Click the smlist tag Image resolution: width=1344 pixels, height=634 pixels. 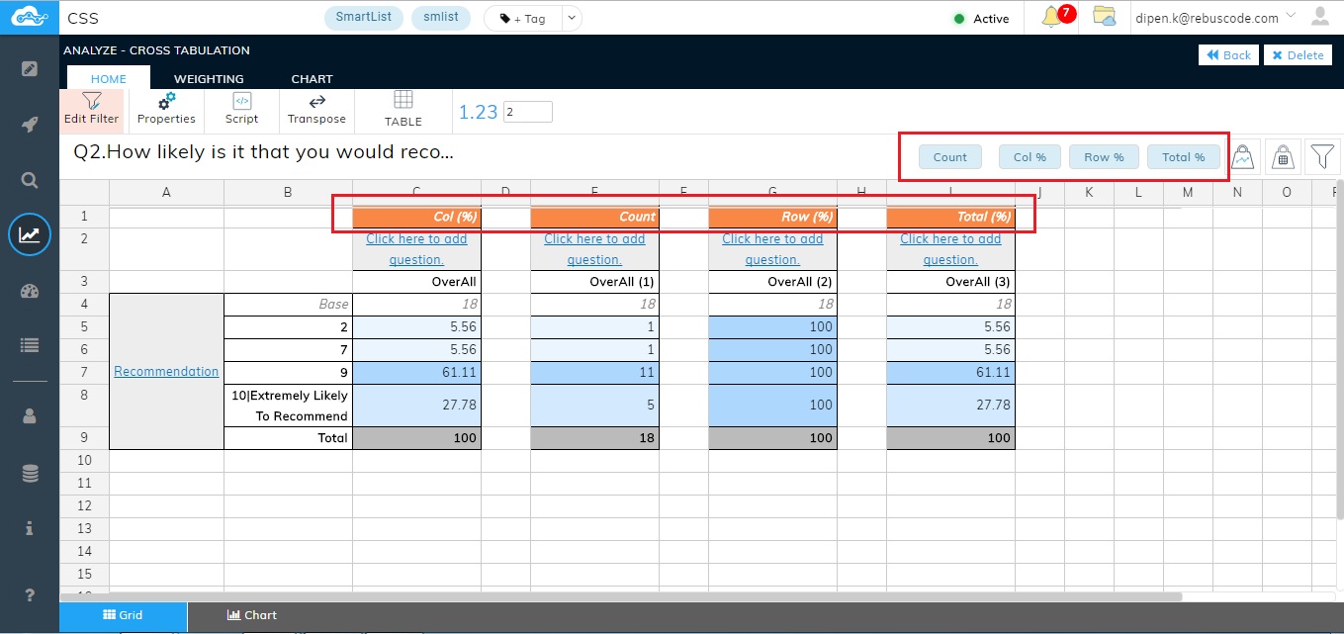441,18
